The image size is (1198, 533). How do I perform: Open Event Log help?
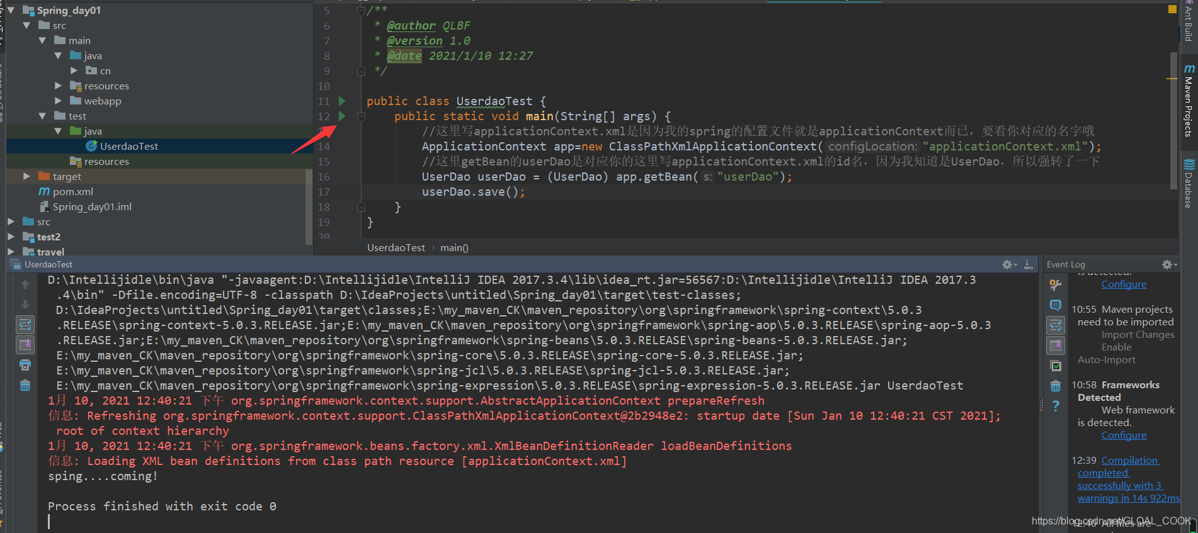tap(1056, 406)
